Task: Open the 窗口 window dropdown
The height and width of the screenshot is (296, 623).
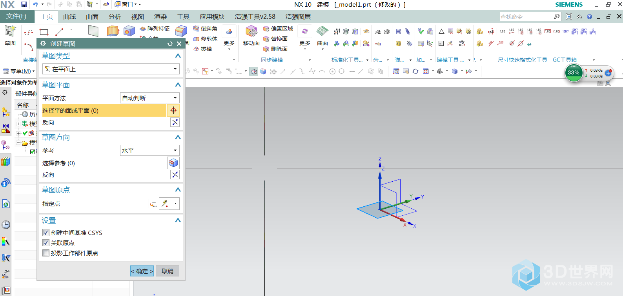Action: click(128, 4)
